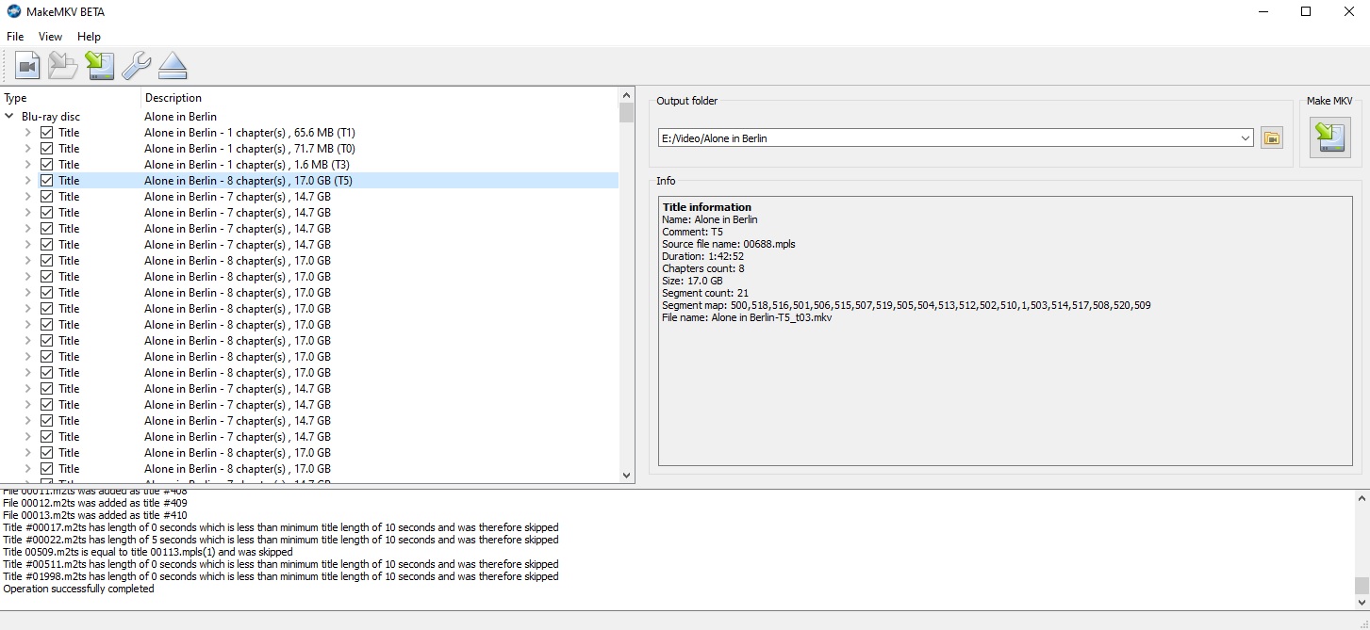
Task: Click log line 'File 00013.m2ts was added as title #410'
Action: tap(95, 515)
